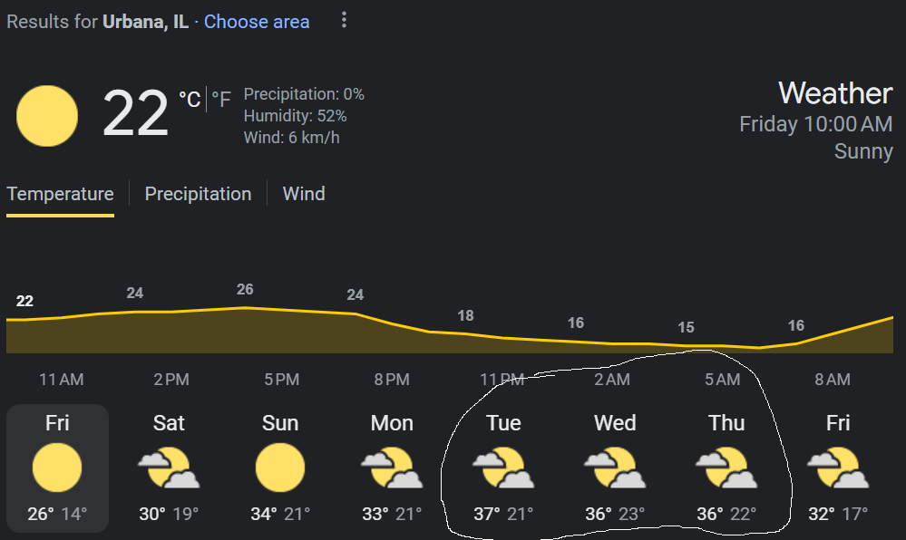Click the 5 PM point showing 26 on the graph
The image size is (906, 540).
(245, 289)
